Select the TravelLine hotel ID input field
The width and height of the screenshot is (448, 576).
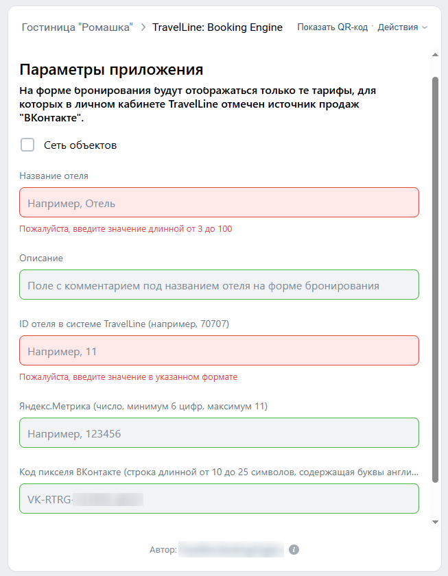click(x=219, y=351)
